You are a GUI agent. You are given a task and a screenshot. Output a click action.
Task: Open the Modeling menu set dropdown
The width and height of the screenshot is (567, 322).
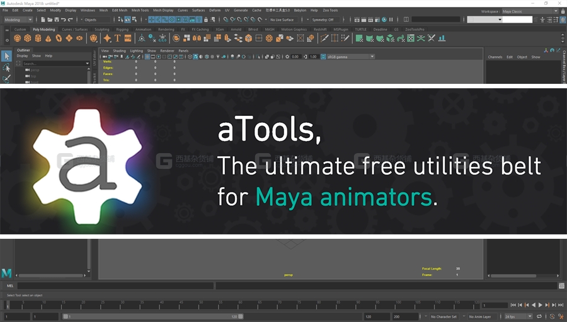(18, 20)
